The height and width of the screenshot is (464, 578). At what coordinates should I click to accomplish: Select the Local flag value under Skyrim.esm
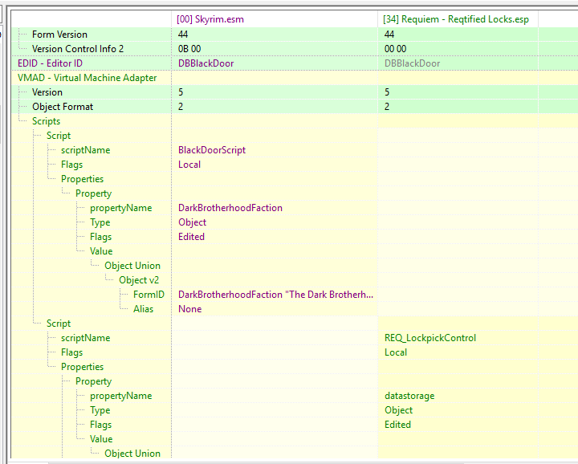(189, 165)
